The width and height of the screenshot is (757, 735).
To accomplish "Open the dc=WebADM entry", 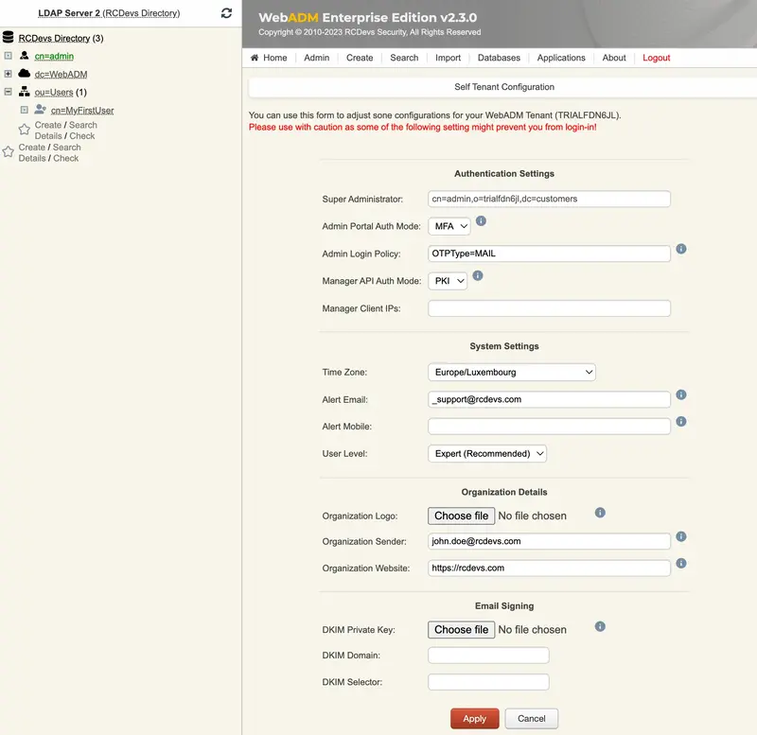I will click(61, 75).
